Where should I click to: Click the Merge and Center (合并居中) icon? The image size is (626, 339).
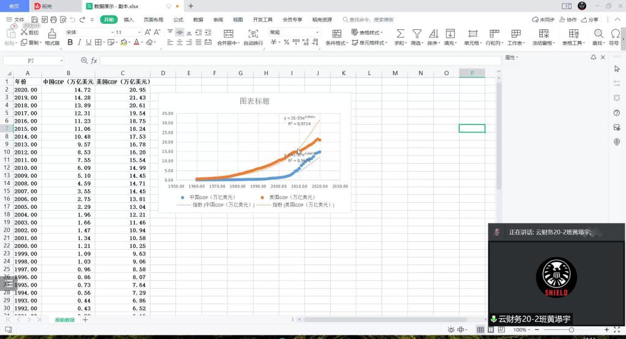[x=228, y=34]
